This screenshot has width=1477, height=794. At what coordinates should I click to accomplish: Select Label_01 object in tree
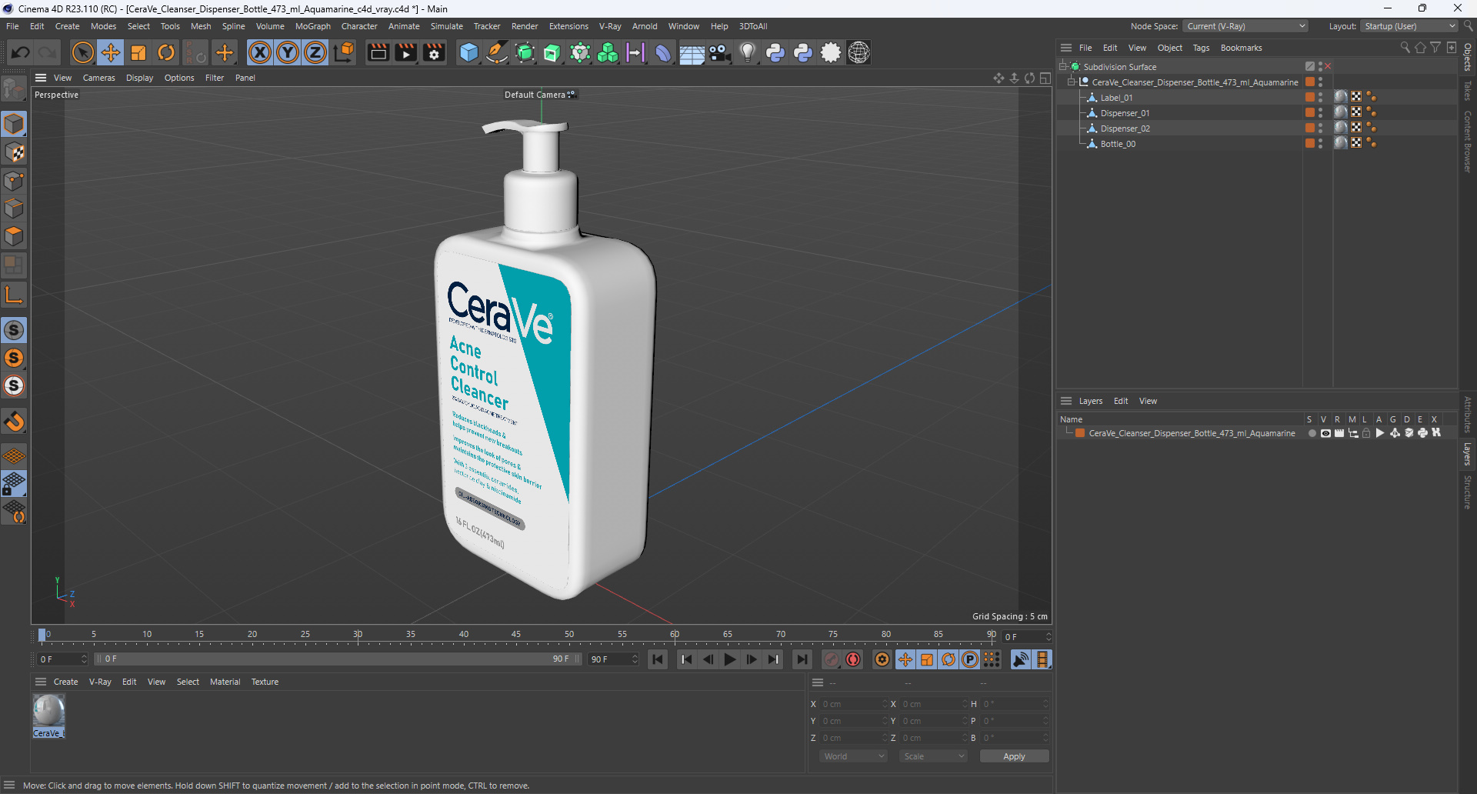[x=1116, y=98]
